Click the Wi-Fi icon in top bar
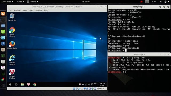This screenshot has width=171, height=96. pyautogui.click(x=161, y=2)
